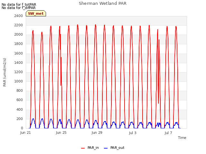206x154 pixels.
Task: Click the 200 y-axis tick label
Action: coord(20,119)
